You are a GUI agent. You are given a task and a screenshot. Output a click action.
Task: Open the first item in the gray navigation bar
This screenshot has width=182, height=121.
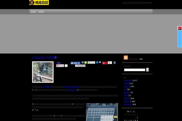[x=33, y=12]
